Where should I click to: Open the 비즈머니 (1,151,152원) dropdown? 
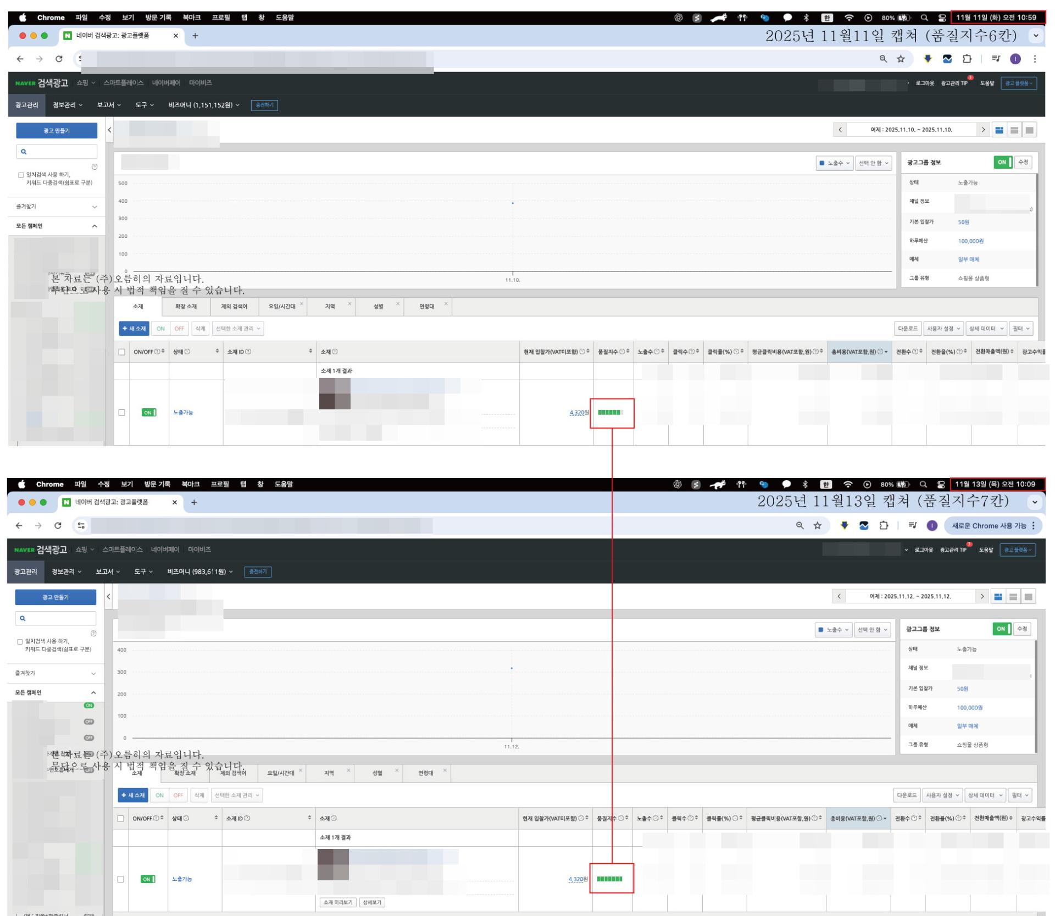(204, 105)
